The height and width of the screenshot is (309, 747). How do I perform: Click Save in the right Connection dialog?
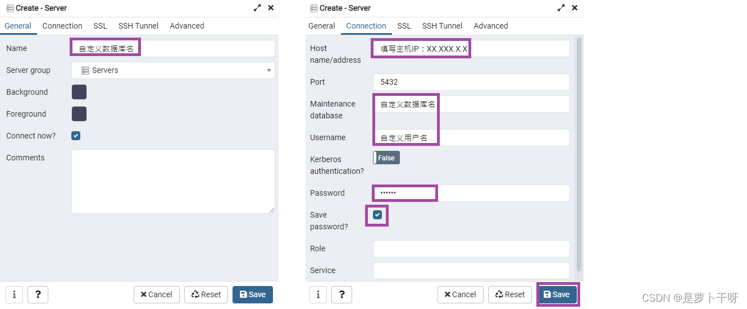coord(557,294)
